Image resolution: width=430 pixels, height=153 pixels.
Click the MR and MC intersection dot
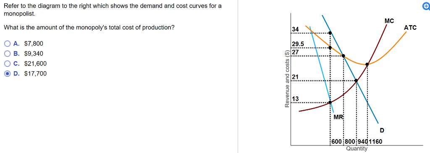coord(330,102)
